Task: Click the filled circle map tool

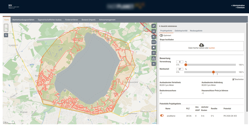Action: (x=153, y=47)
